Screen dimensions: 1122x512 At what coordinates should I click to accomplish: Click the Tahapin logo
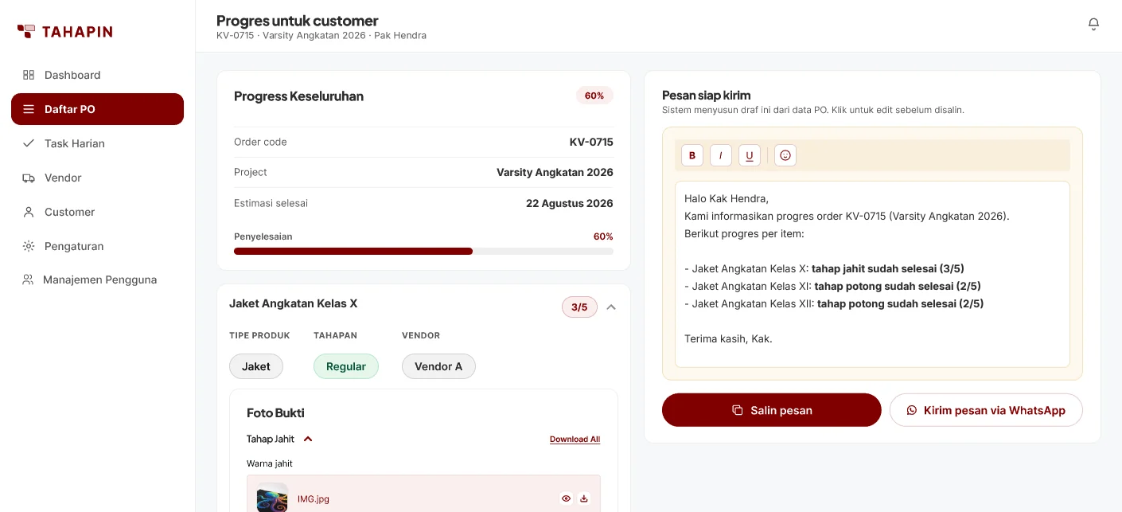pyautogui.click(x=64, y=32)
